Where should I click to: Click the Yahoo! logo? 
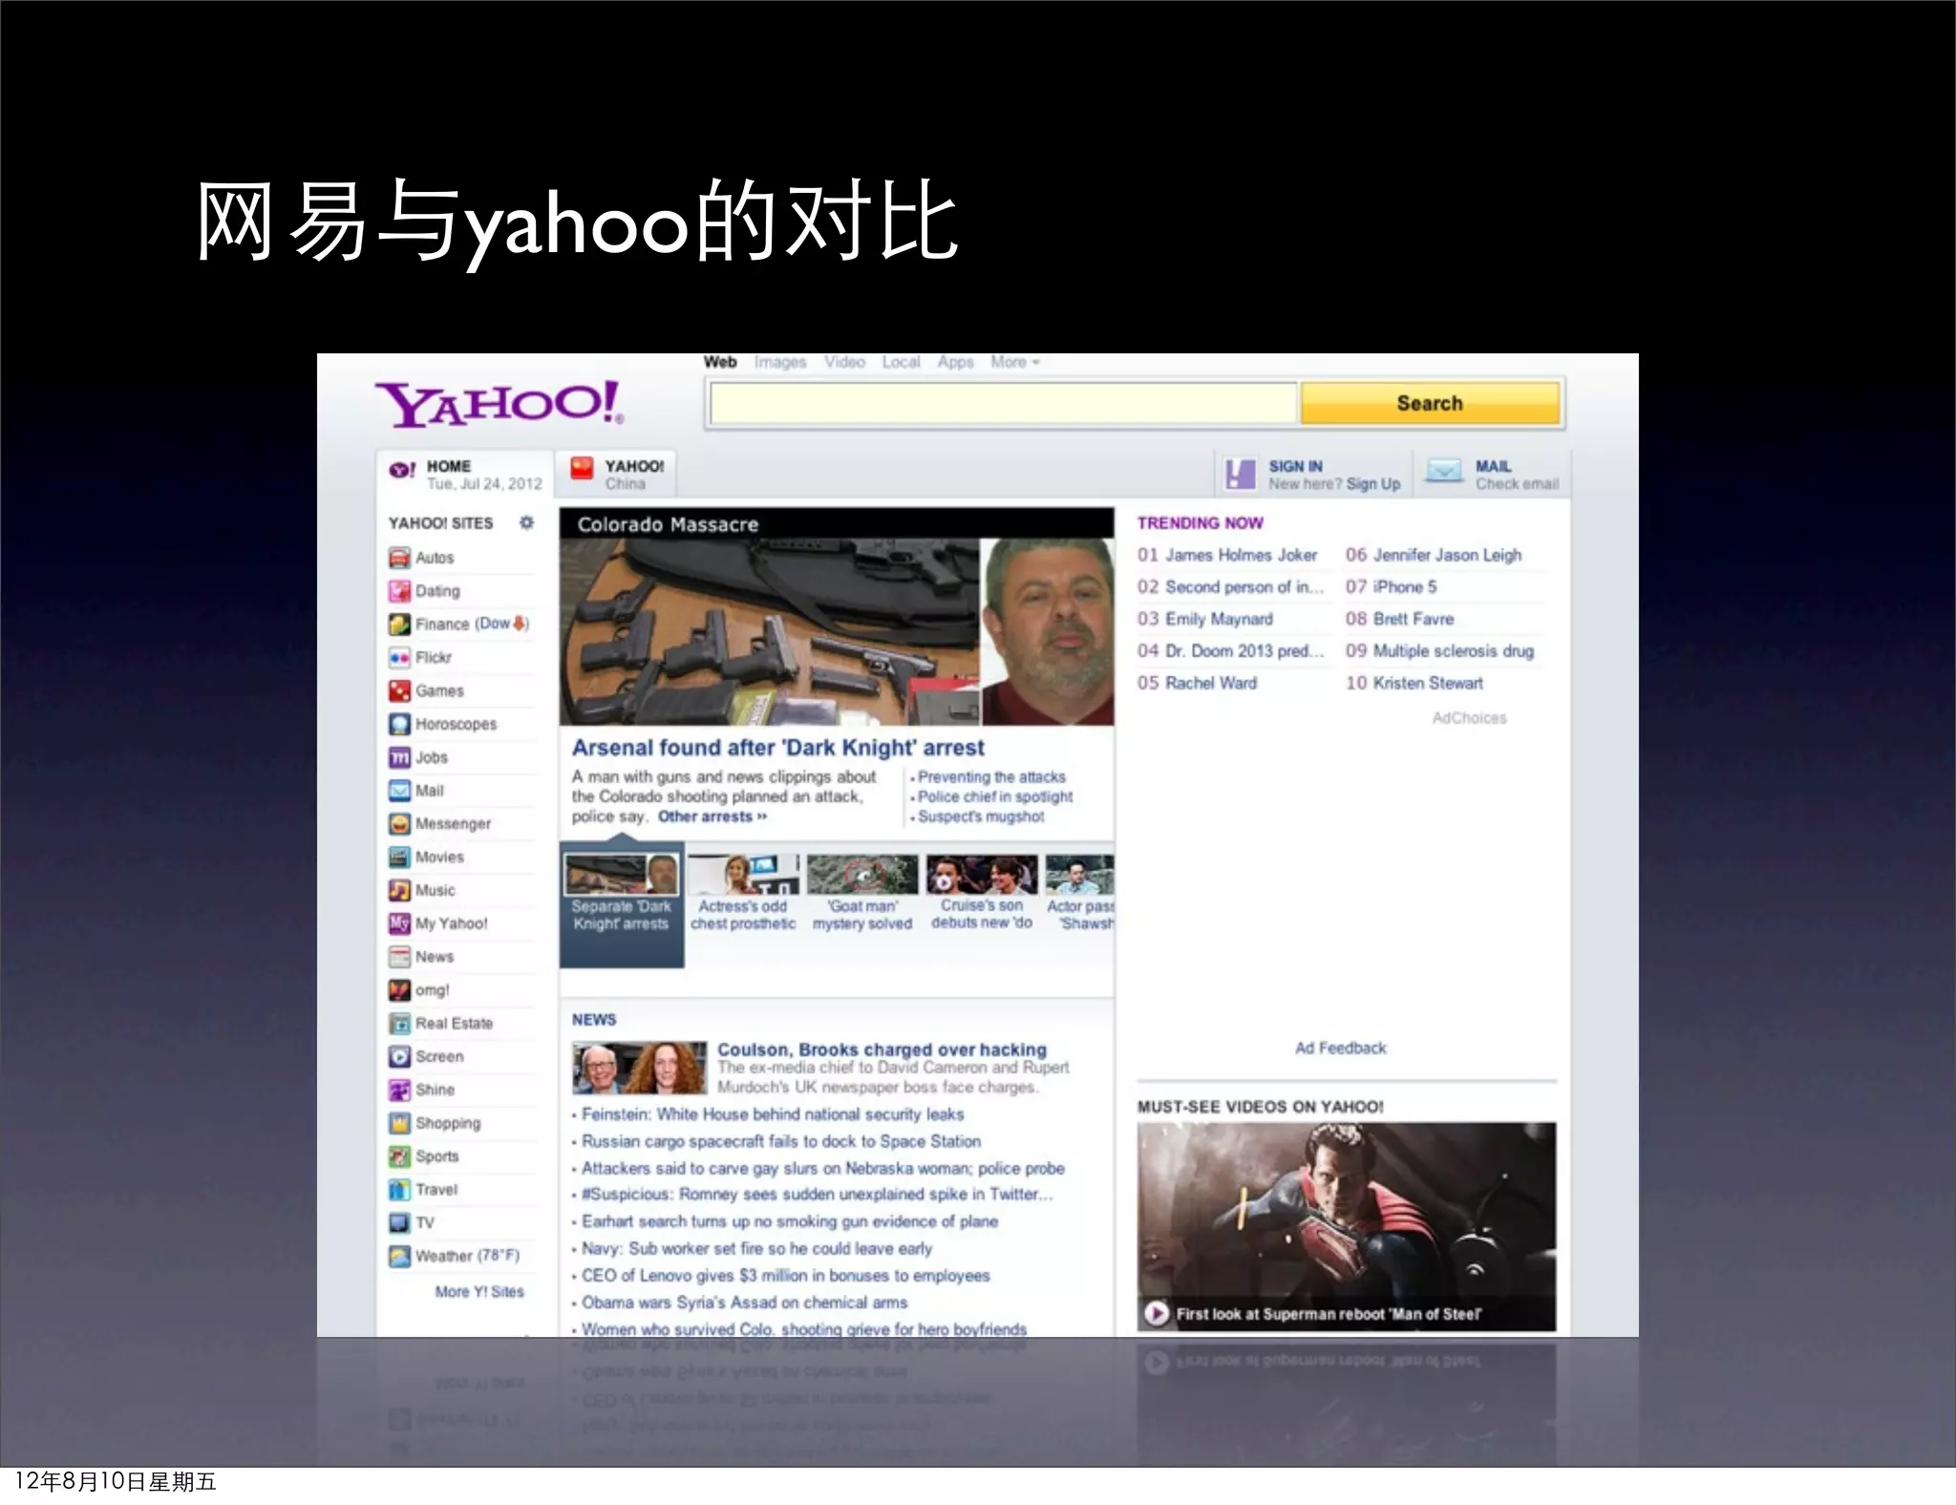click(x=500, y=404)
